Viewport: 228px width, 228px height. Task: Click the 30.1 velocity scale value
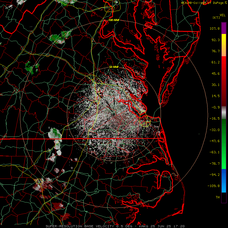[x=216, y=85]
